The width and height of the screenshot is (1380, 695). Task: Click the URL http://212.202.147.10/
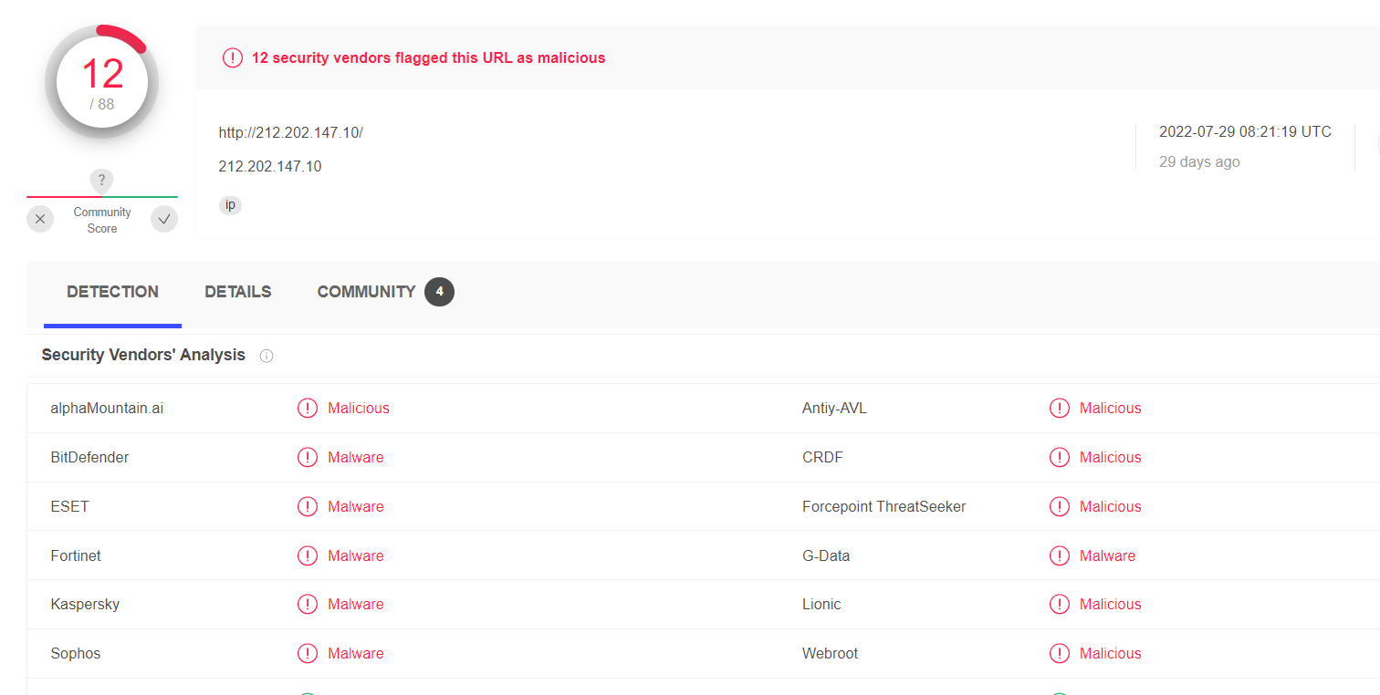[x=290, y=132]
